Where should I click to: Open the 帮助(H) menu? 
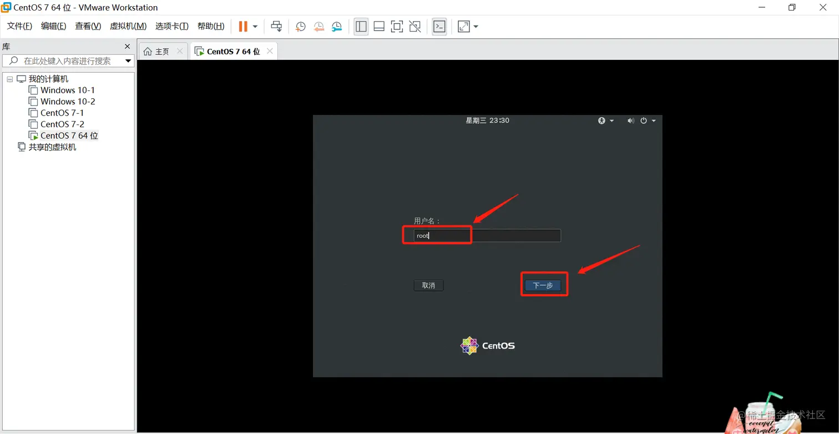(211, 26)
